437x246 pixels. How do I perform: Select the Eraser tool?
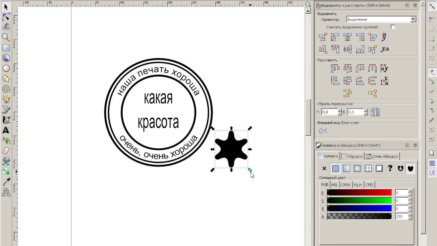coord(6,151)
